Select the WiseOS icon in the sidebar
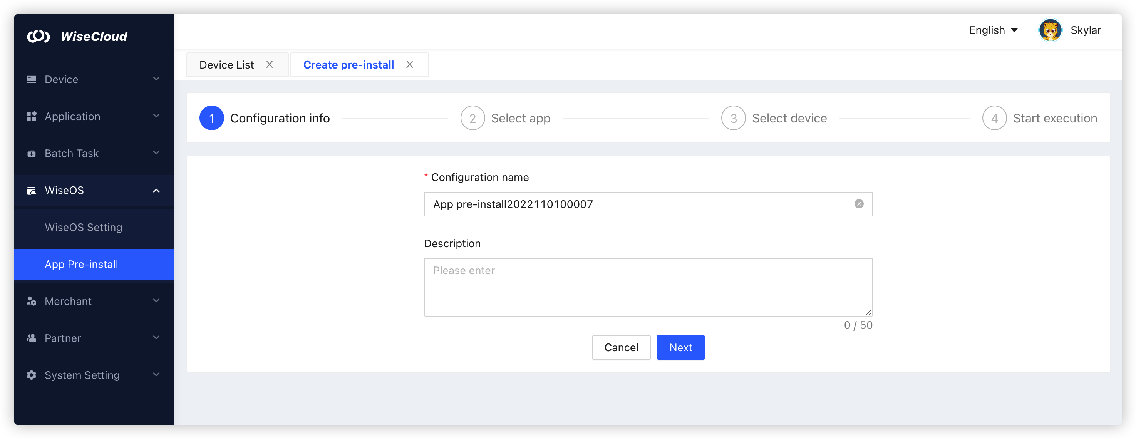The width and height of the screenshot is (1136, 439). coord(31,190)
